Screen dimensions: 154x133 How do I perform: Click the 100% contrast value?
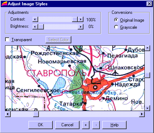91,20
